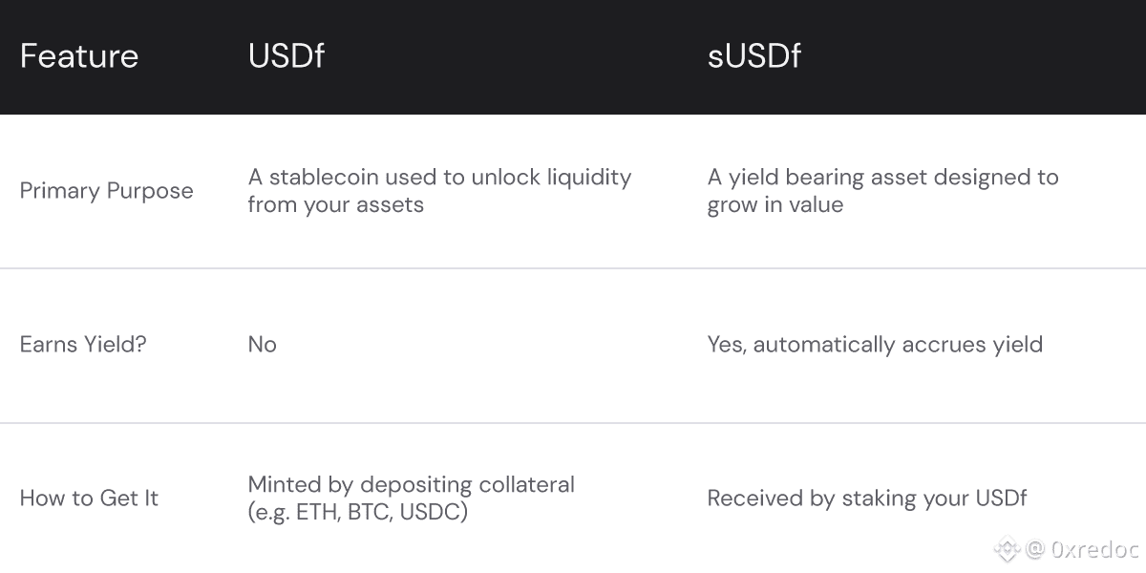Image resolution: width=1146 pixels, height=573 pixels.
Task: Click the Primary Purpose row label
Action: tap(106, 191)
